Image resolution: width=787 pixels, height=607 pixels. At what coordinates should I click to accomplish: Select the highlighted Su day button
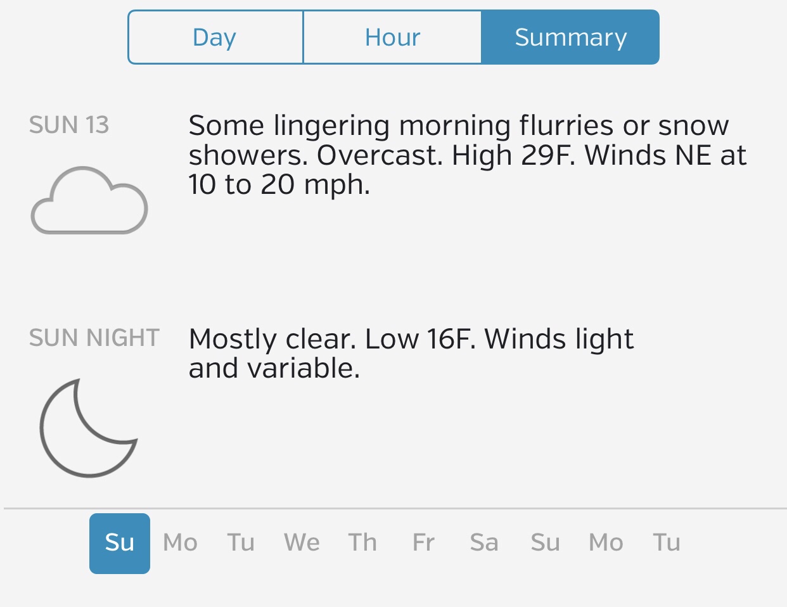point(120,543)
